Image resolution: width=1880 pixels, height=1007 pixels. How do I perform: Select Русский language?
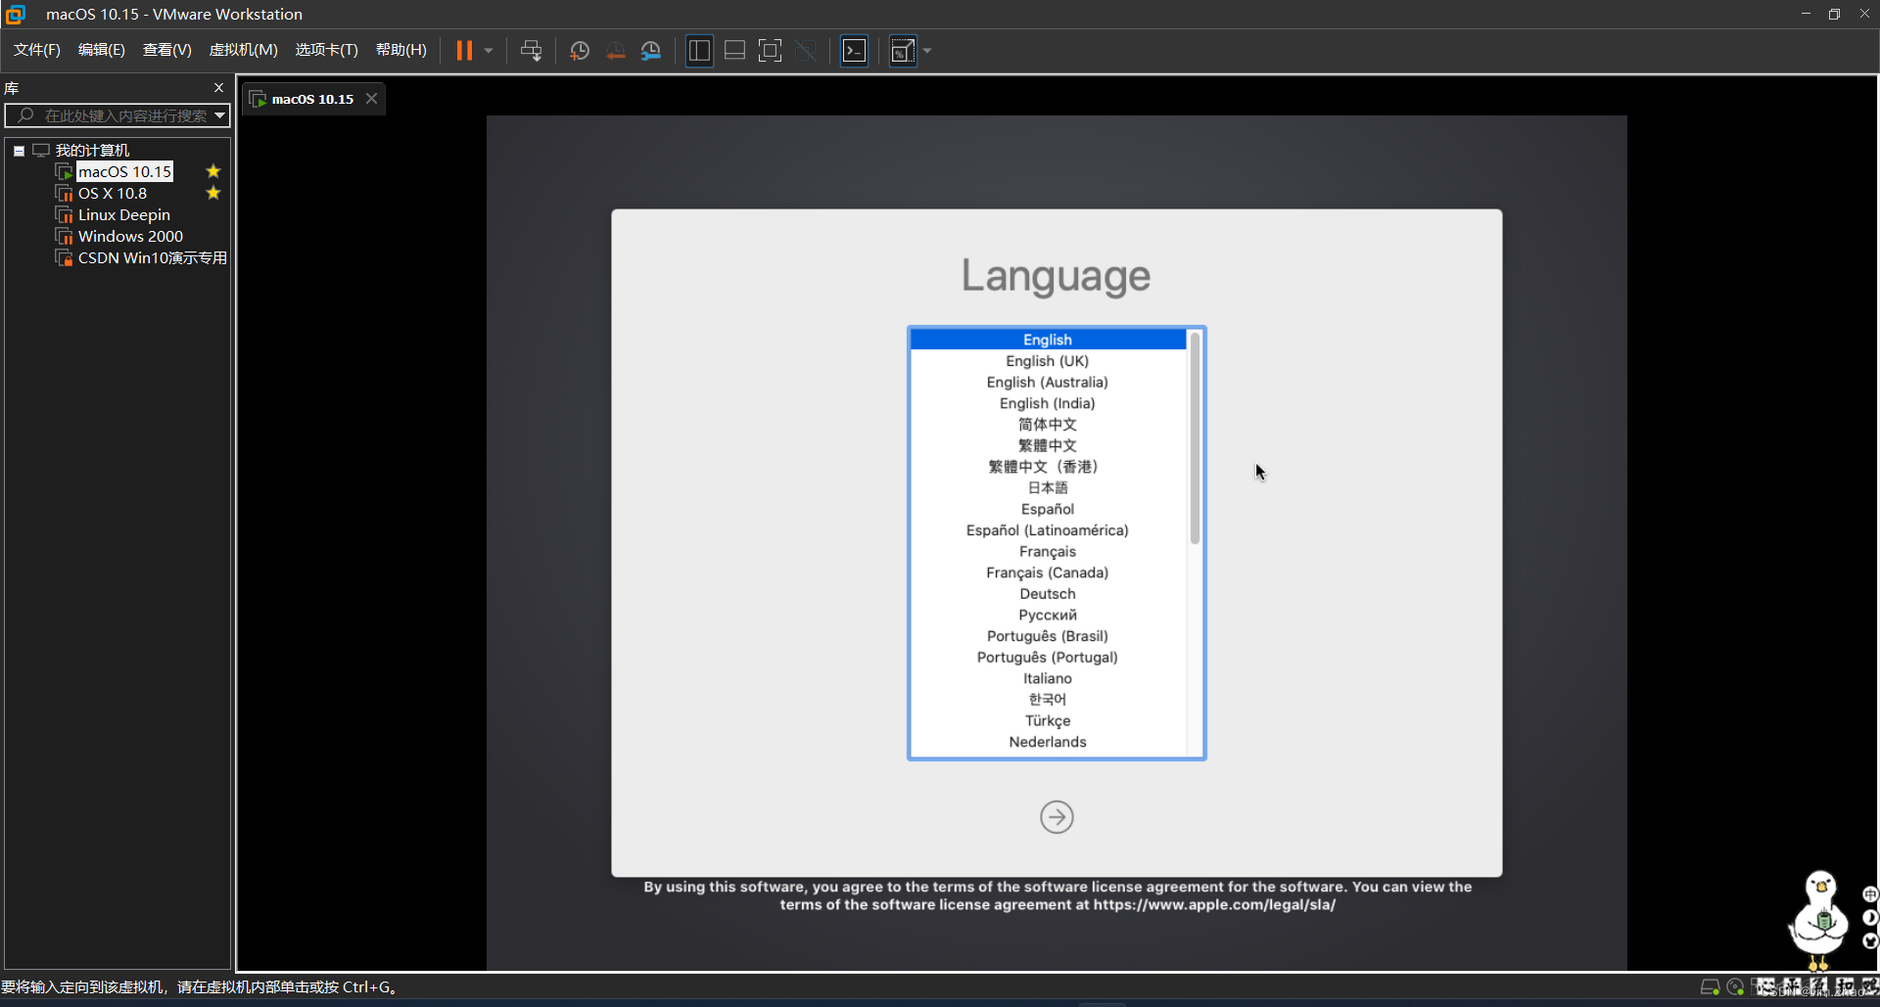[1048, 616]
